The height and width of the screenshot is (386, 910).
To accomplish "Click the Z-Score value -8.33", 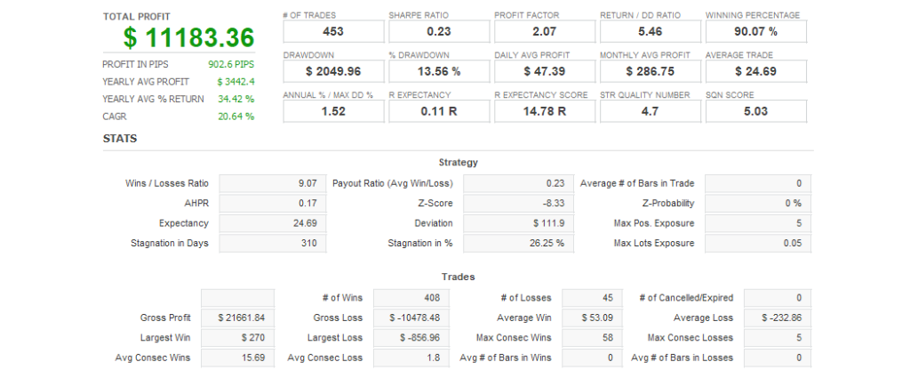I will 515,204.
